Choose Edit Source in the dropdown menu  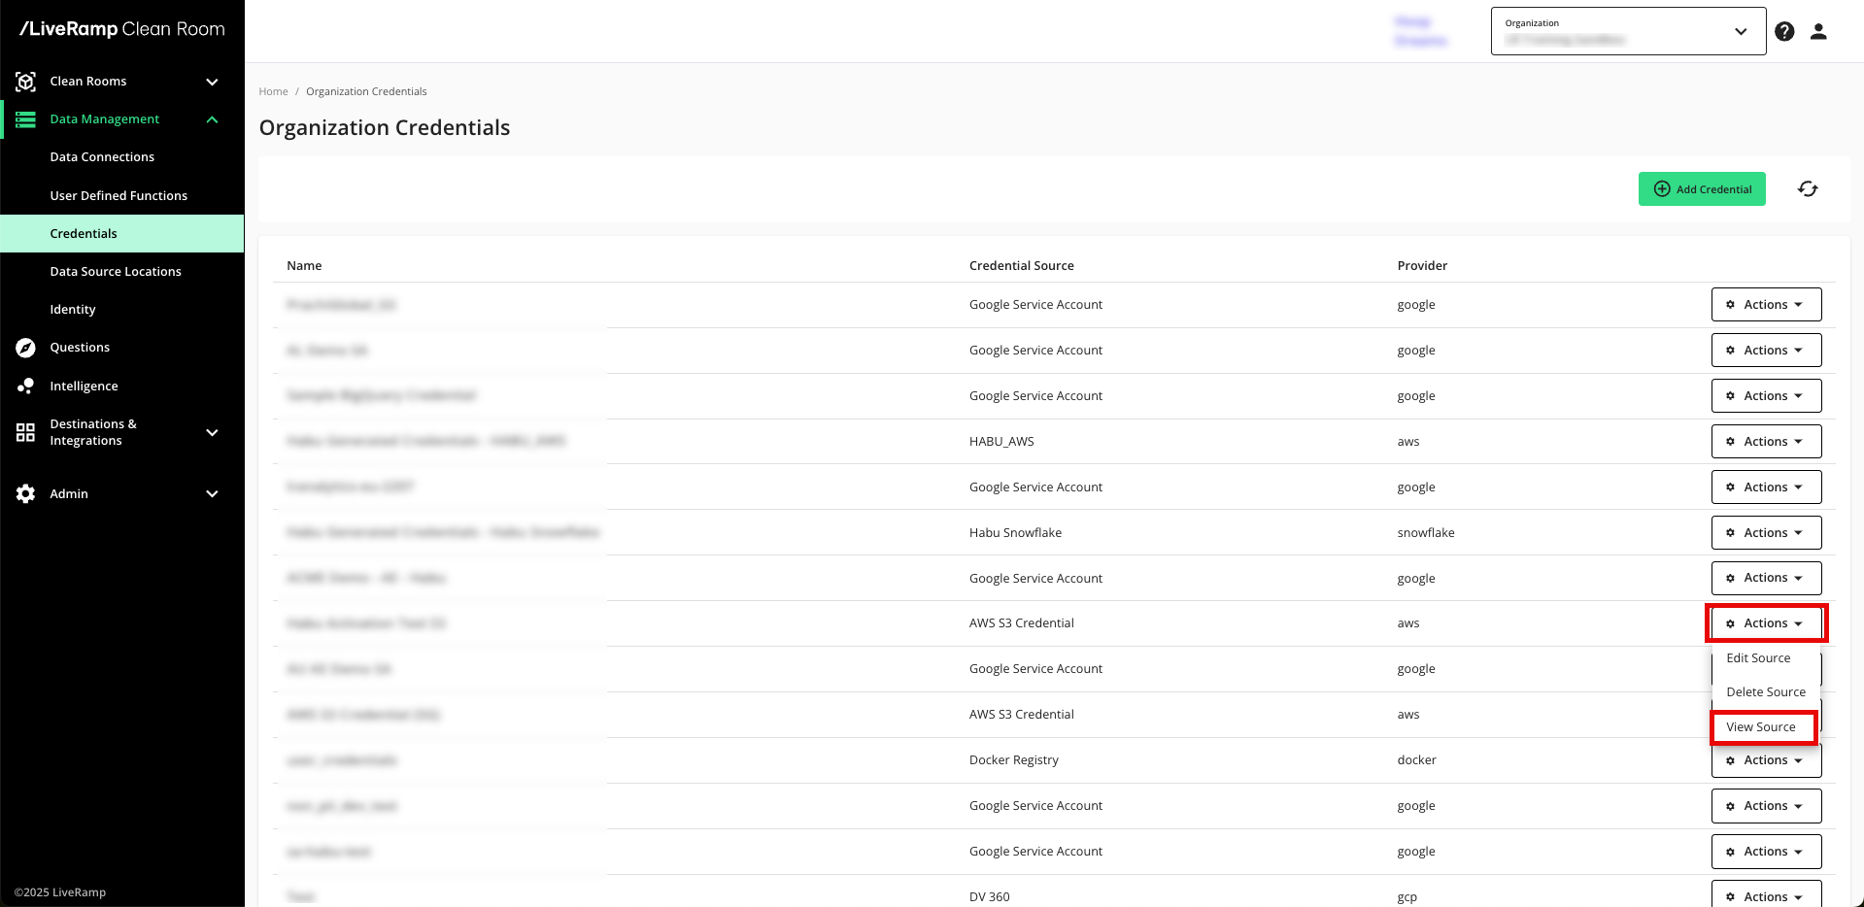pyautogui.click(x=1757, y=658)
